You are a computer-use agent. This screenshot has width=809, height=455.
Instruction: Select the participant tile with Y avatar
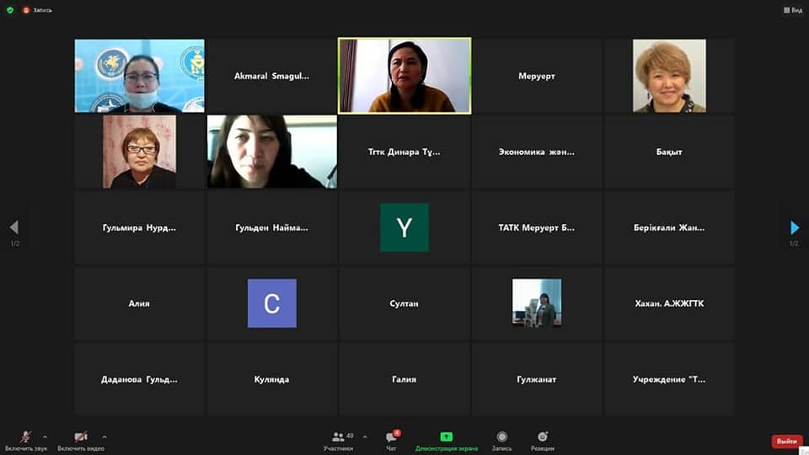(x=404, y=227)
